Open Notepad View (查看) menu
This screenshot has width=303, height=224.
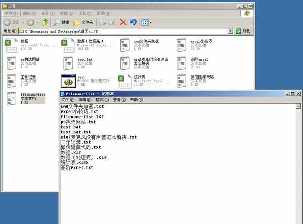click(119, 100)
